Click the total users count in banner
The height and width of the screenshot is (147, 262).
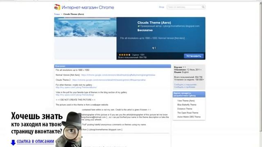pos(132,58)
